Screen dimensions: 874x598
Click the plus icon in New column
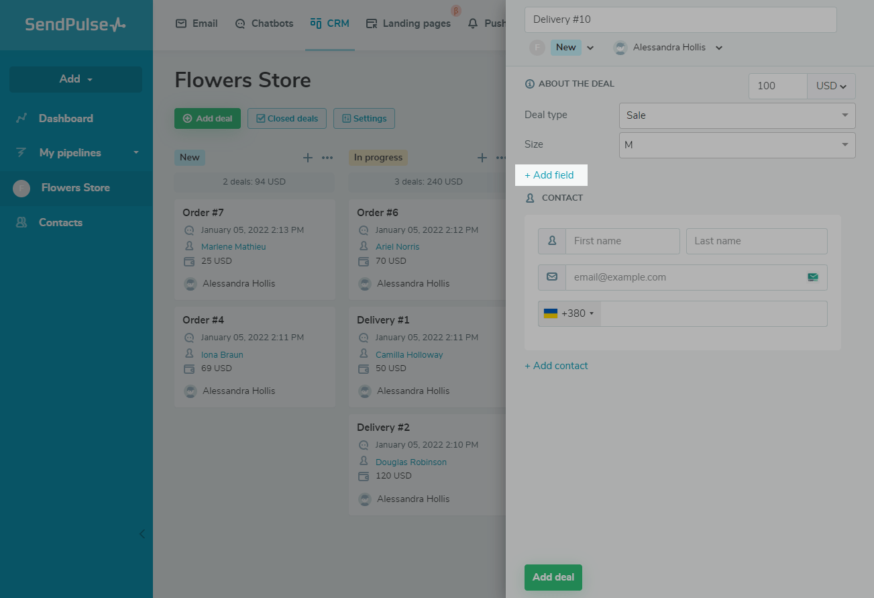pyautogui.click(x=308, y=158)
